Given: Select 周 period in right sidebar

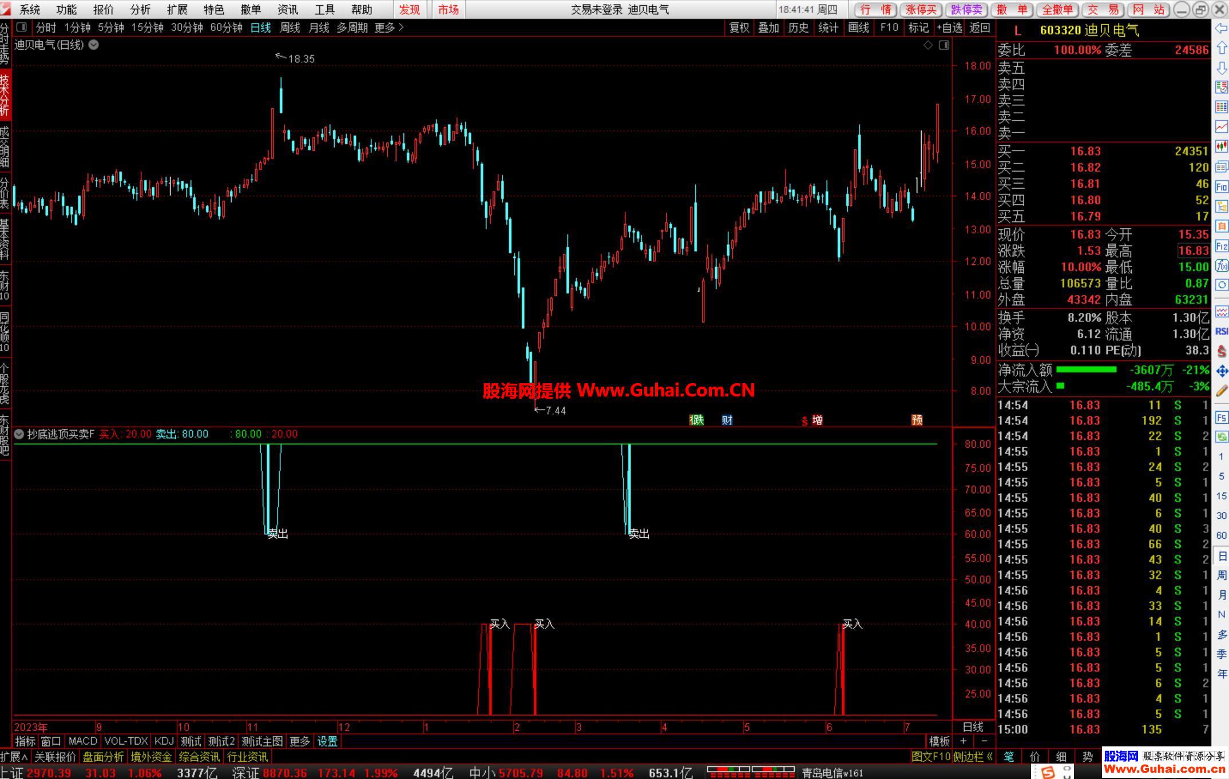Looking at the screenshot, I should pos(1222,575).
